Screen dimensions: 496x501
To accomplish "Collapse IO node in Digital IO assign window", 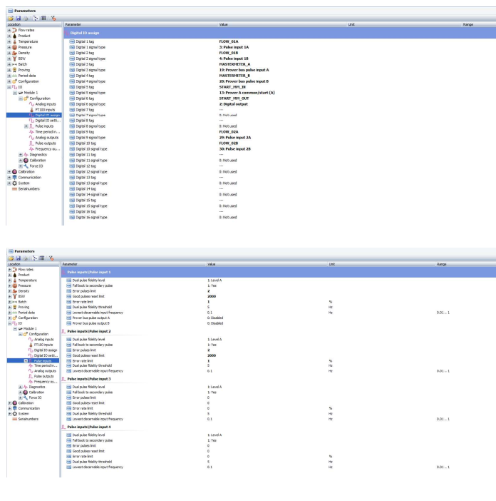I will (x=9, y=87).
